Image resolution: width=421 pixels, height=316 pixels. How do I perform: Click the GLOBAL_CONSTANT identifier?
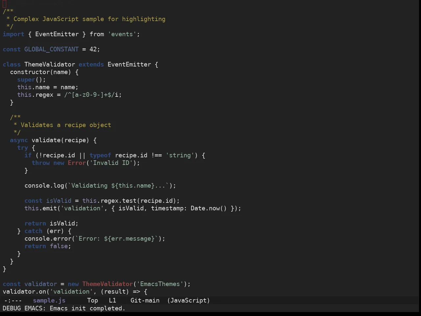pyautogui.click(x=52, y=49)
